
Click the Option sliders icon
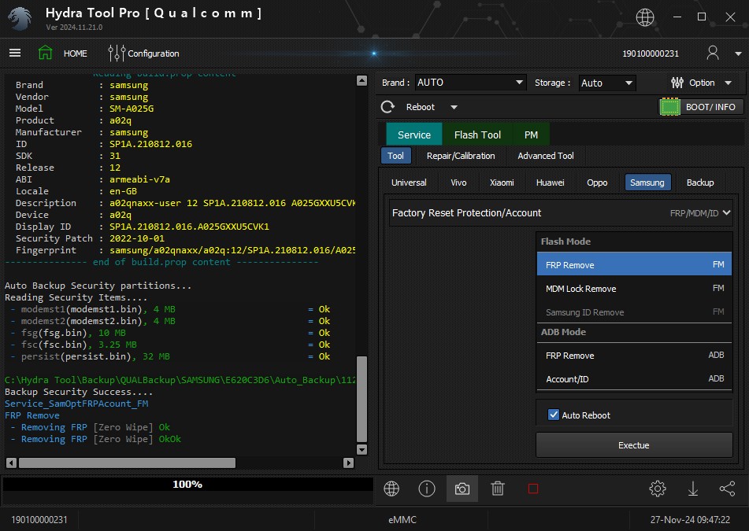(x=677, y=83)
